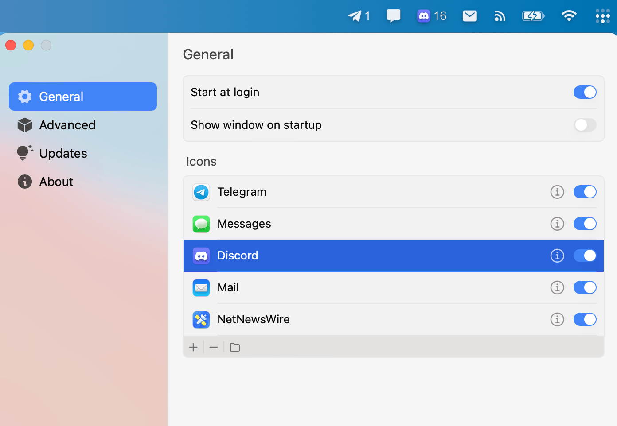Turn off Telegram icon toggle
This screenshot has width=617, height=426.
[x=585, y=192]
